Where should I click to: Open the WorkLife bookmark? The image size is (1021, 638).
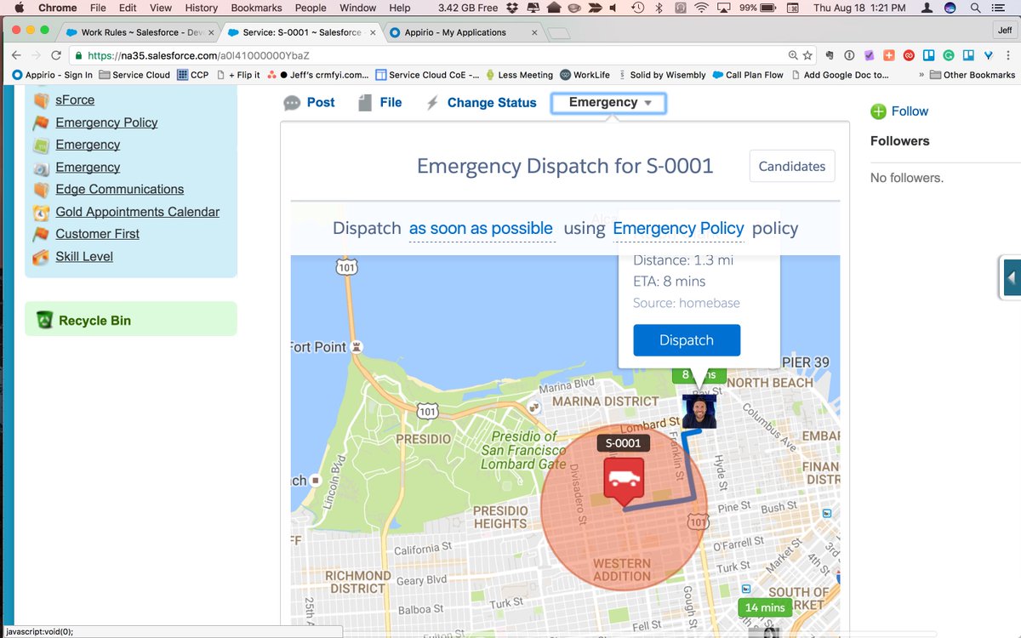click(585, 75)
